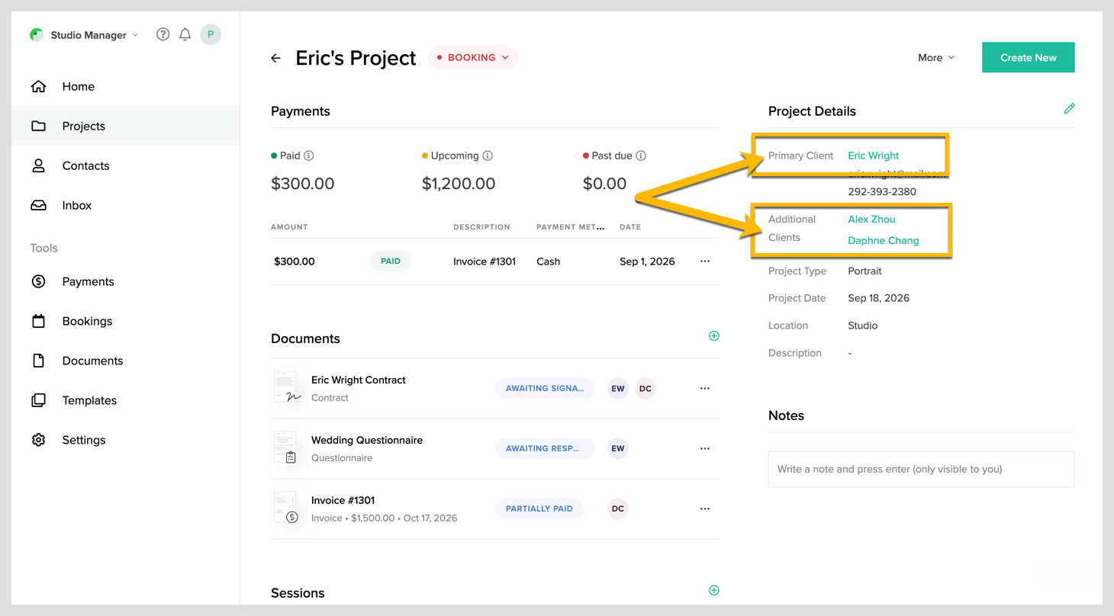This screenshot has width=1114, height=616.
Task: Open the profile avatar labeled P
Action: click(211, 34)
